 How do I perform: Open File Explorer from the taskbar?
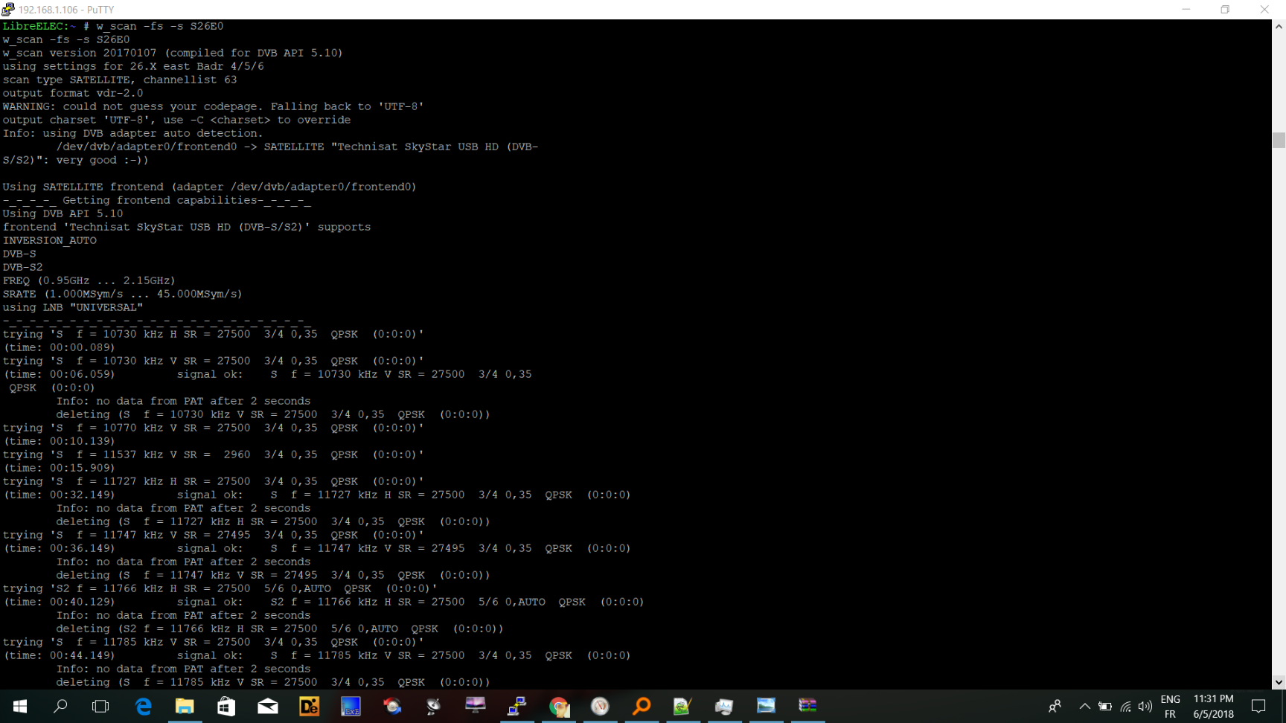coord(185,706)
